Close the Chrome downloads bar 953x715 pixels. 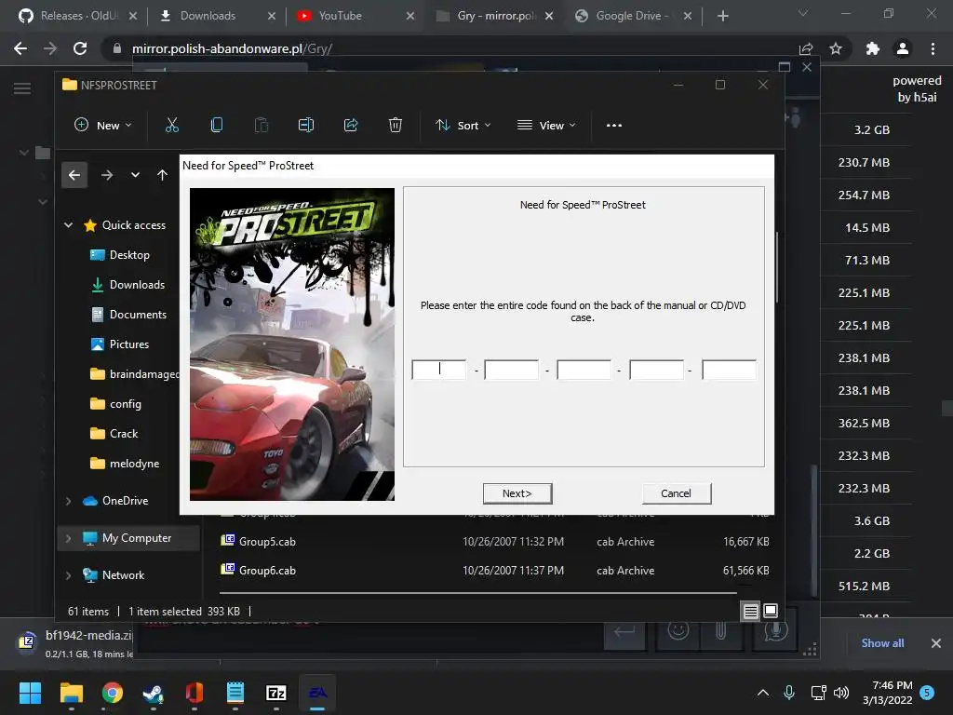pos(936,643)
